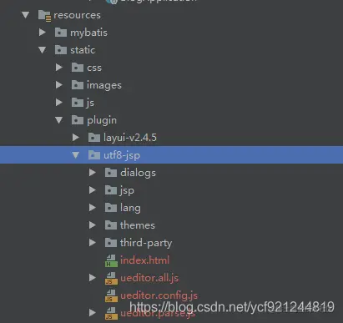Expand the lang folder arrow
Image resolution: width=343 pixels, height=323 pixels.
pyautogui.click(x=93, y=208)
